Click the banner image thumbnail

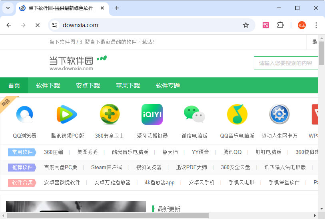76,206
